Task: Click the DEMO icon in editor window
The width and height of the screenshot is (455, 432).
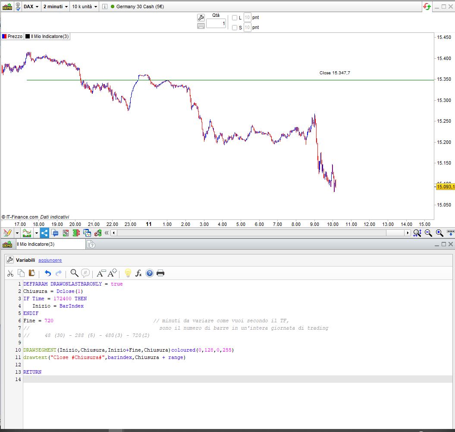Action: [x=7, y=245]
